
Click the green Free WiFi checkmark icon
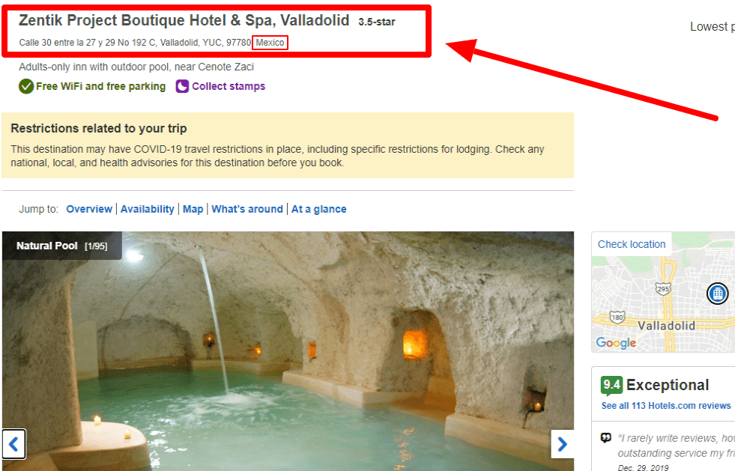(x=26, y=86)
